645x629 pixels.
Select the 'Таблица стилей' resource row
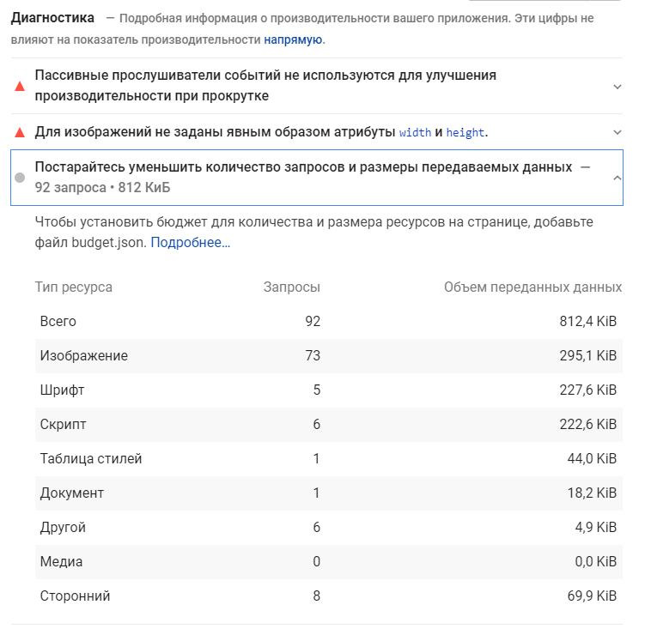pyautogui.click(x=329, y=459)
